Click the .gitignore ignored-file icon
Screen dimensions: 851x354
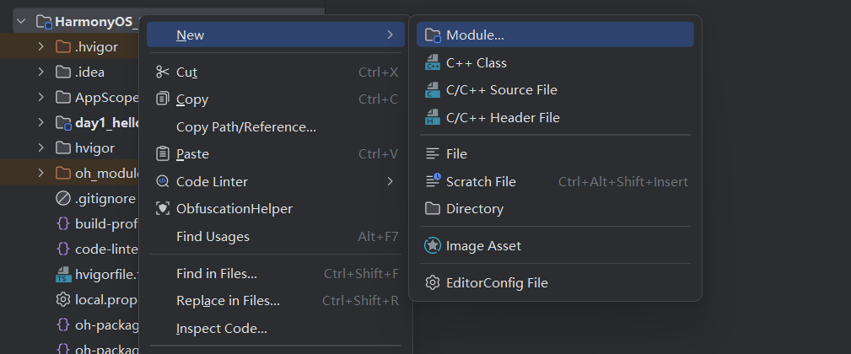pos(63,198)
